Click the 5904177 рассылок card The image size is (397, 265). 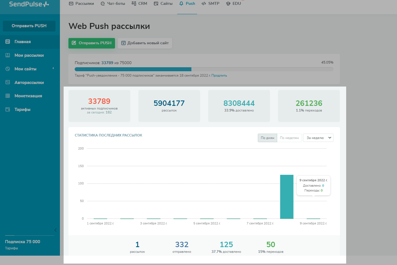[169, 106]
